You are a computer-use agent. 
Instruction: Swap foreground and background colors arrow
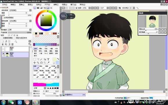pyautogui.click(x=58, y=59)
